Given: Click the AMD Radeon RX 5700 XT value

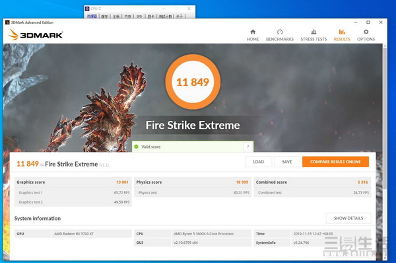Looking at the screenshot, I should [x=74, y=234].
